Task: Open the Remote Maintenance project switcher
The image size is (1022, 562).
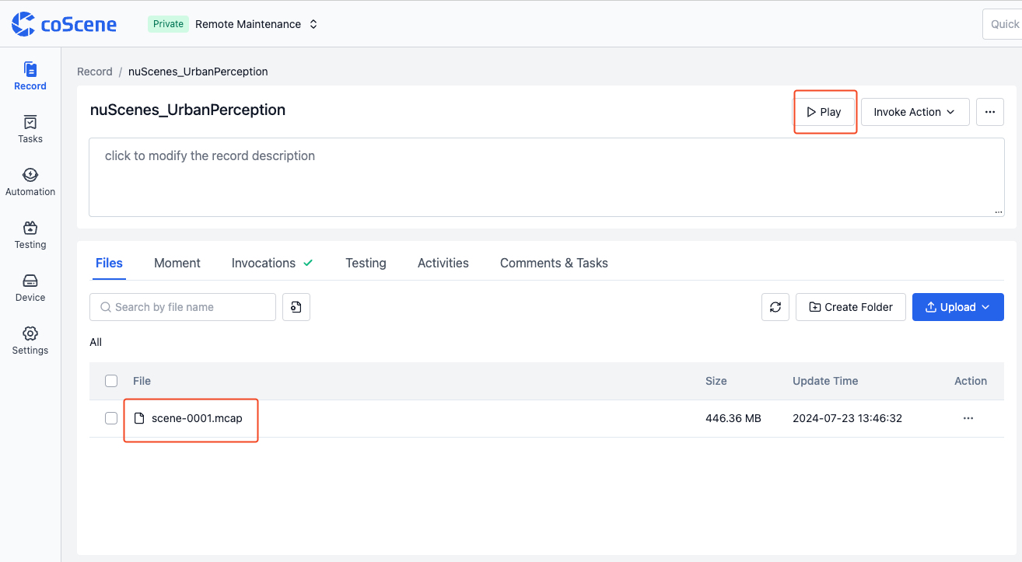Action: click(257, 24)
